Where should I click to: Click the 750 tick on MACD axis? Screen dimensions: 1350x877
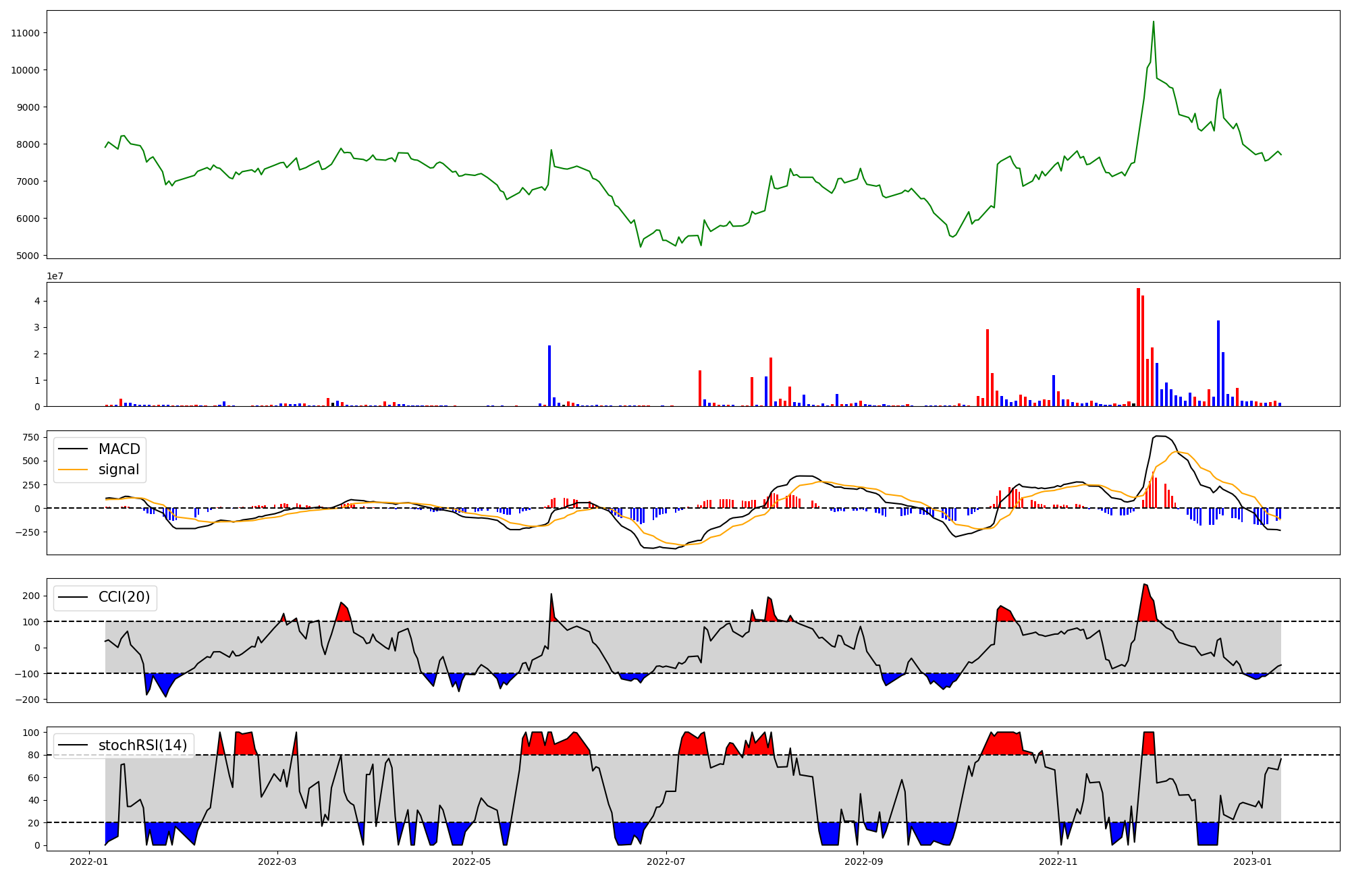click(30, 437)
